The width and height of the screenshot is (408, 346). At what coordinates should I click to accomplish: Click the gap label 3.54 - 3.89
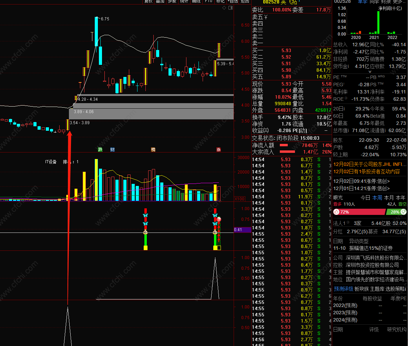point(80,123)
